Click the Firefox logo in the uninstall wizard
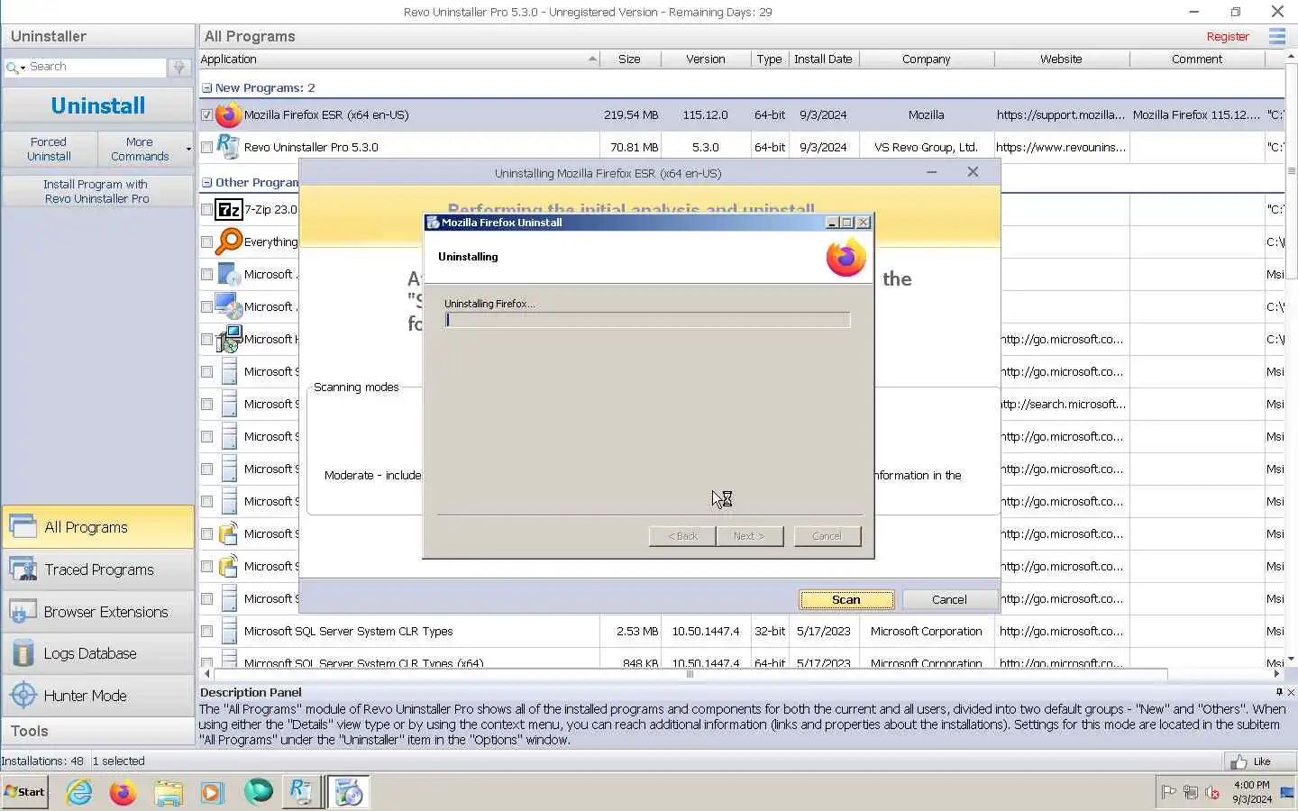Screen dimensions: 1298x811 click(846, 258)
